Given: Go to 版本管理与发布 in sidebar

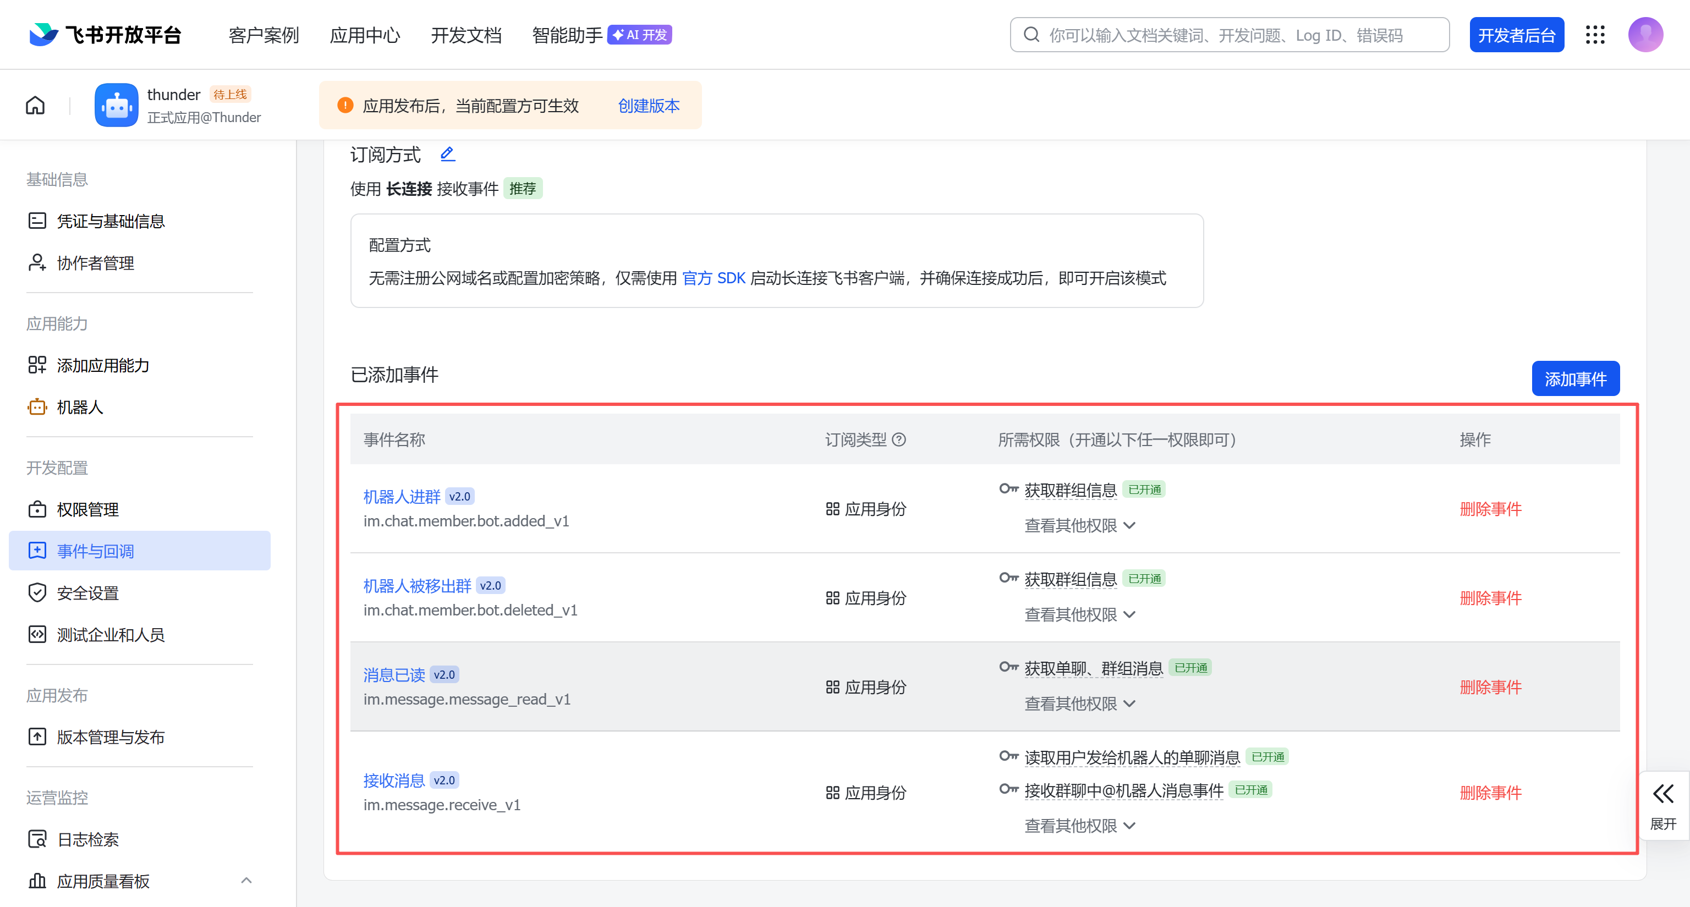Looking at the screenshot, I should (110, 737).
